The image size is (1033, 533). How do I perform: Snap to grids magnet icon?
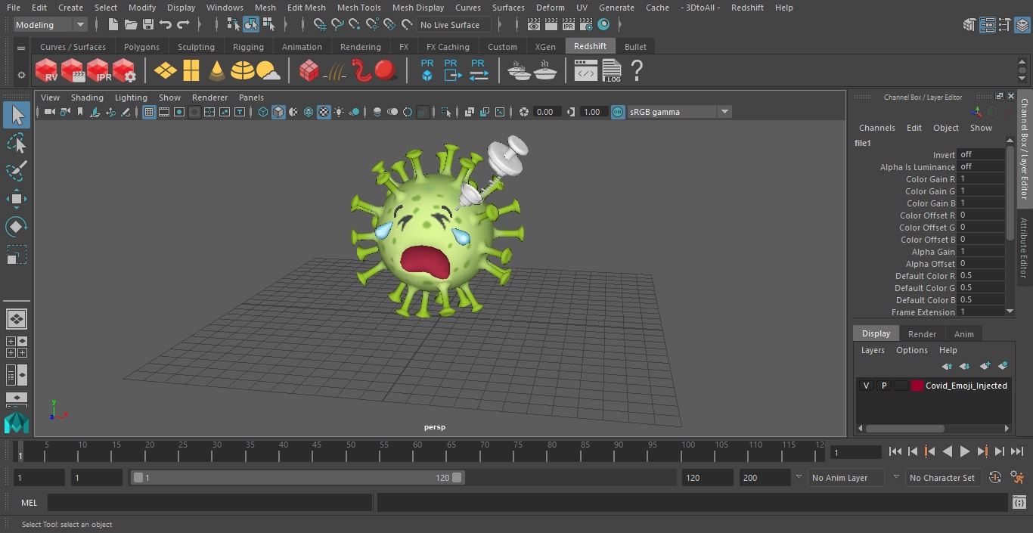pyautogui.click(x=320, y=25)
